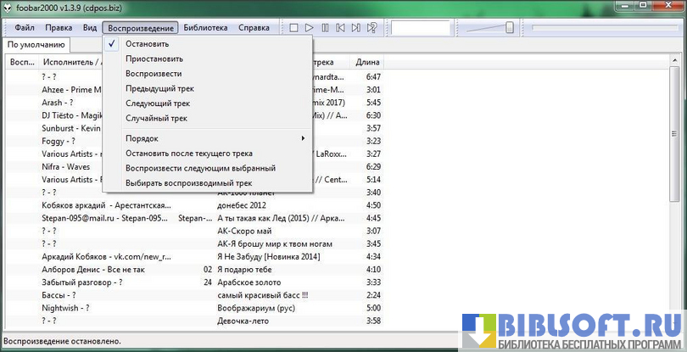
Task: Select Случайный трек from the menu
Action: coord(156,118)
